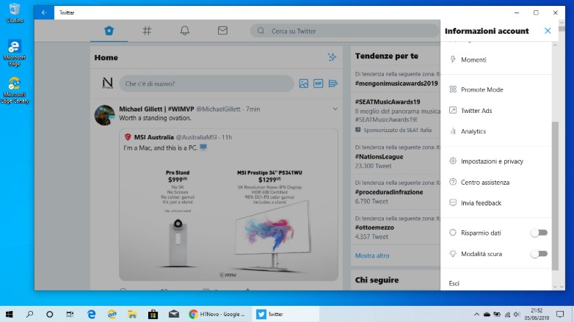Open the Home tab icon

(109, 31)
